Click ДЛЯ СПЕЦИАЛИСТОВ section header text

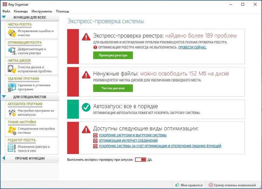click(x=29, y=97)
